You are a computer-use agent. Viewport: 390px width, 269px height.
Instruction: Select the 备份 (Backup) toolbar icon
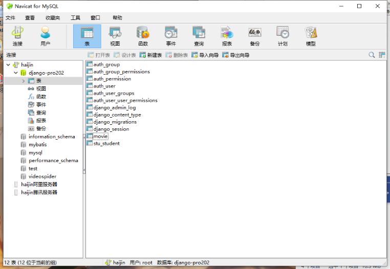(x=255, y=36)
